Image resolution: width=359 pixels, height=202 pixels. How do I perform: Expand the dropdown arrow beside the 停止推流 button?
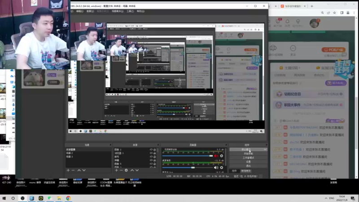coord(265,149)
